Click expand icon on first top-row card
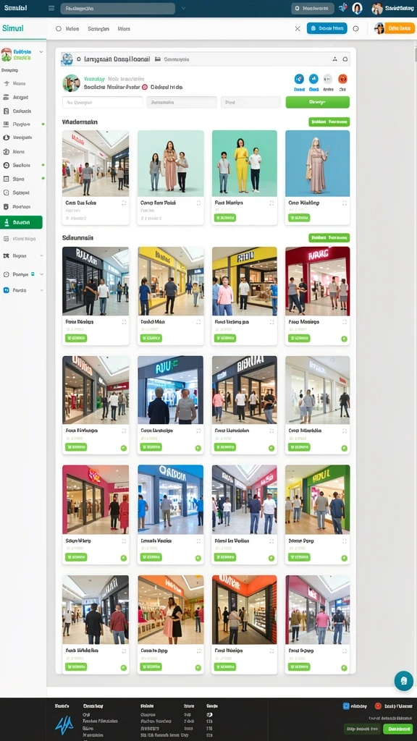 point(124,203)
